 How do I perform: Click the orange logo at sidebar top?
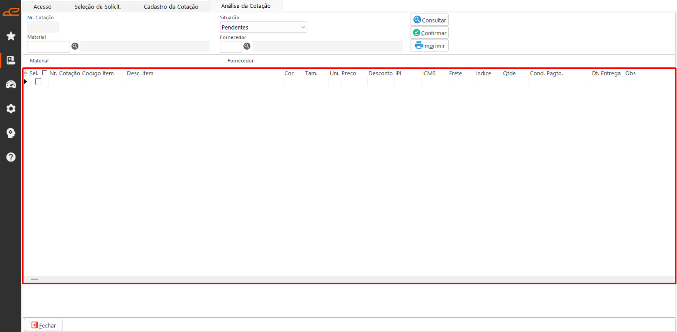point(11,12)
